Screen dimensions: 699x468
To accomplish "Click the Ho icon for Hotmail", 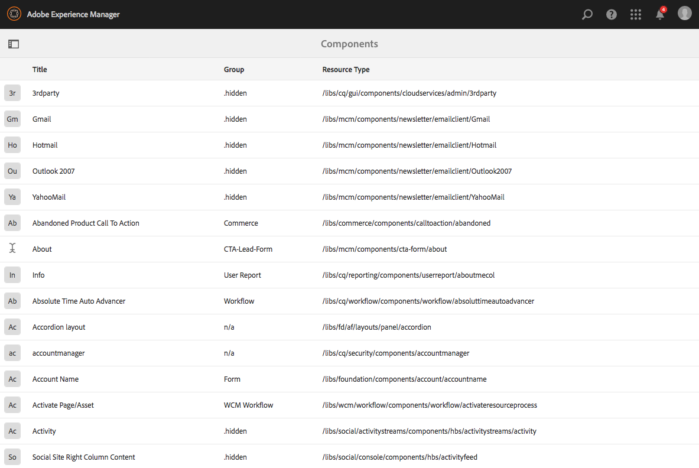I will 12,145.
